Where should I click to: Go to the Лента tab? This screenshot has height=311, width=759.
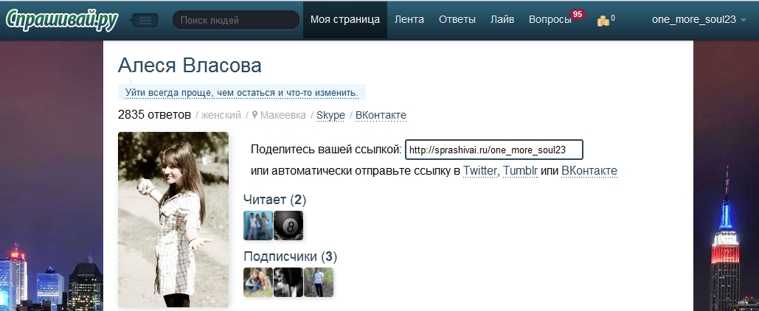click(x=409, y=20)
